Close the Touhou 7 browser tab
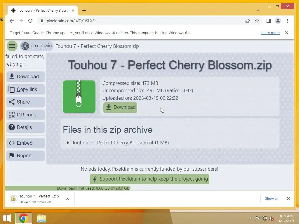The height and width of the screenshot is (224, 299). click(73, 10)
